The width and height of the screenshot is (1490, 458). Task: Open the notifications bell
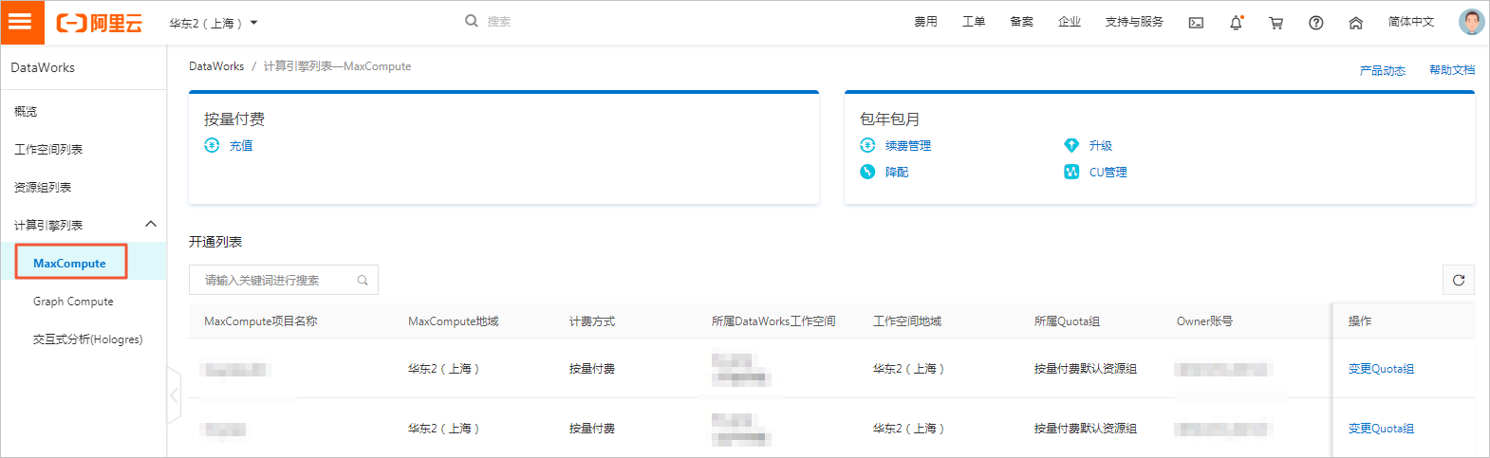click(1236, 23)
